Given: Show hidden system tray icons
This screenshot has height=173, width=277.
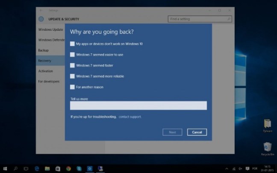Looking at the screenshot, I should pyautogui.click(x=227, y=169).
